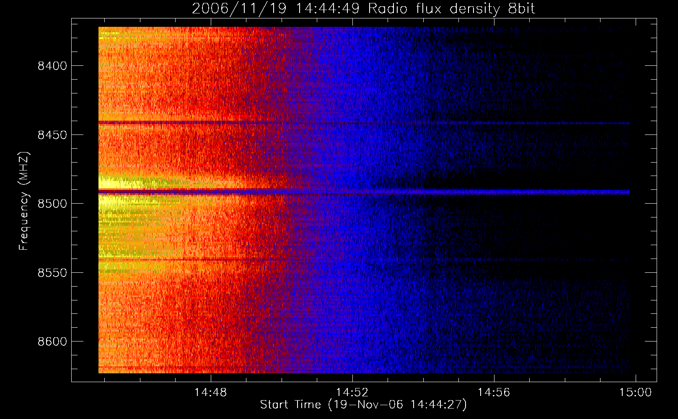Image resolution: width=678 pixels, height=419 pixels.
Task: Click the 14:56 time tick label
Action: [x=494, y=393]
